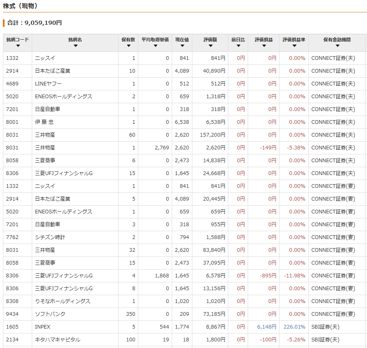The height and width of the screenshot is (348, 367).
Task: Sort by 保有数 column arrow
Action: pyautogui.click(x=128, y=46)
